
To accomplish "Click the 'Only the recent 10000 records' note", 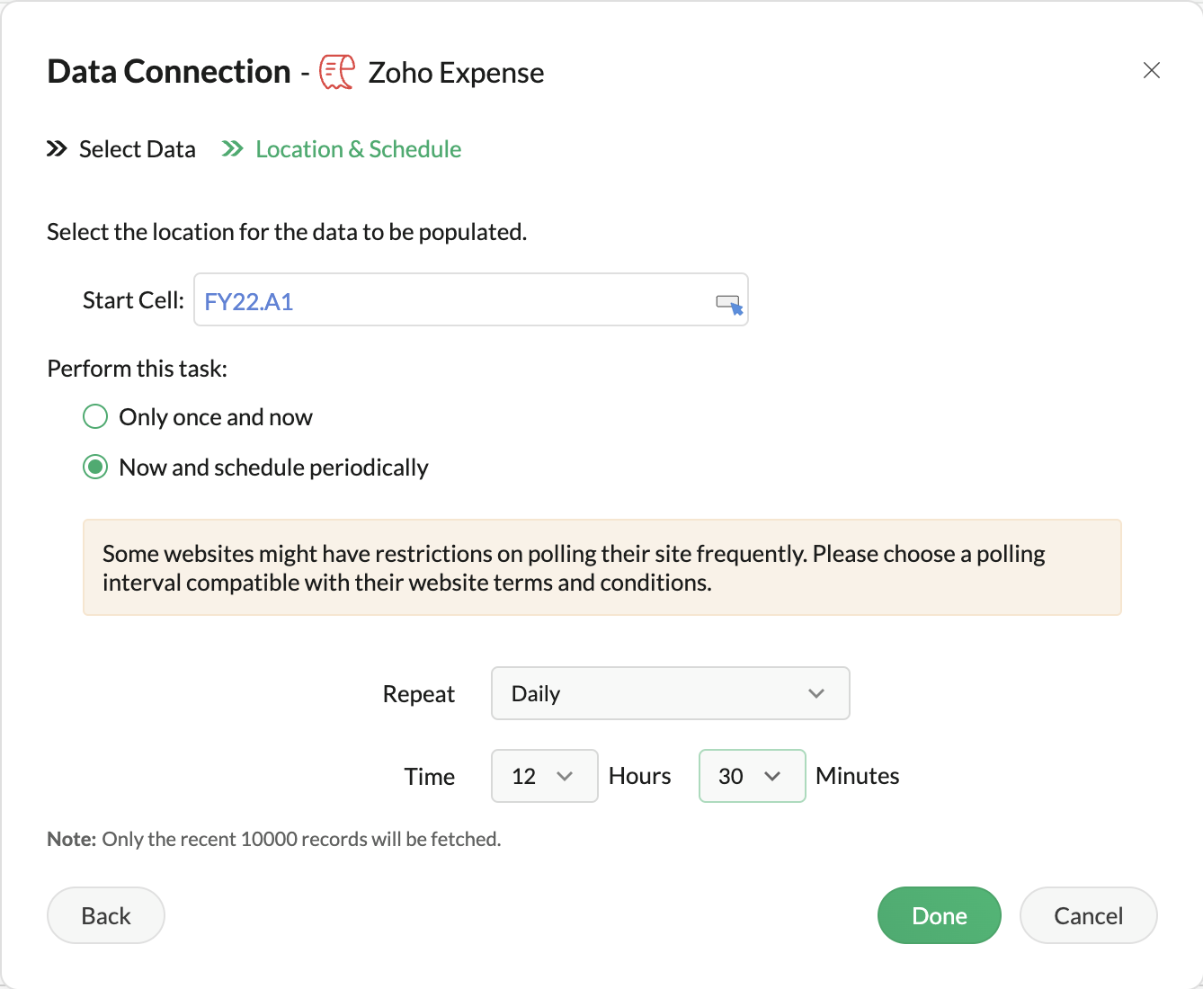I will 274,839.
